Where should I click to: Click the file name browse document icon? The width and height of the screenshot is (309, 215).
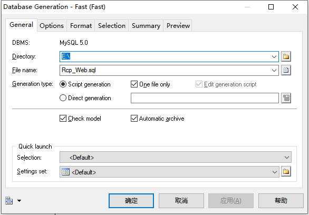pyautogui.click(x=286, y=70)
